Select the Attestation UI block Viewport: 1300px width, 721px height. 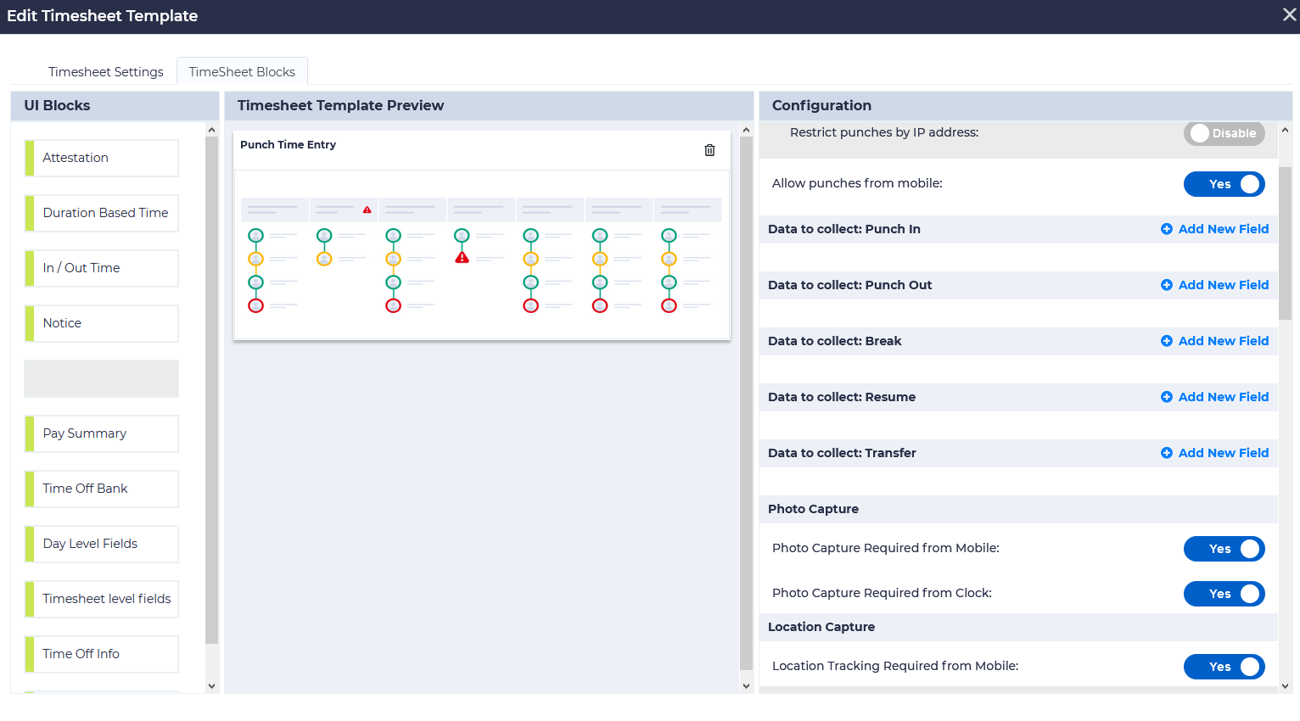[102, 158]
